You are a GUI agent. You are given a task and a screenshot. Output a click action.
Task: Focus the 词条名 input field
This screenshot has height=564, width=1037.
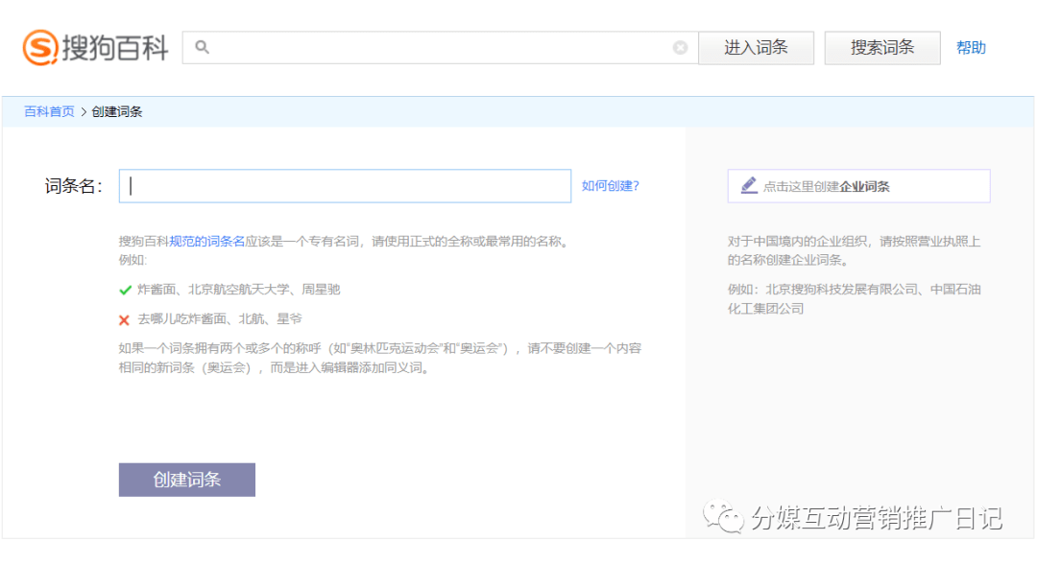(345, 185)
